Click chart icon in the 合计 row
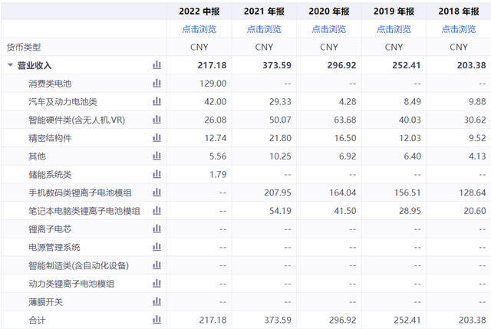The height and width of the screenshot is (329, 491). pos(157,320)
